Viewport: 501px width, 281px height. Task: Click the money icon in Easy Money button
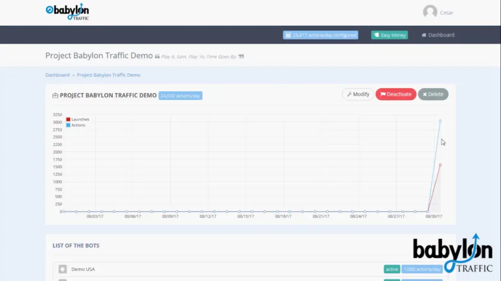(377, 35)
